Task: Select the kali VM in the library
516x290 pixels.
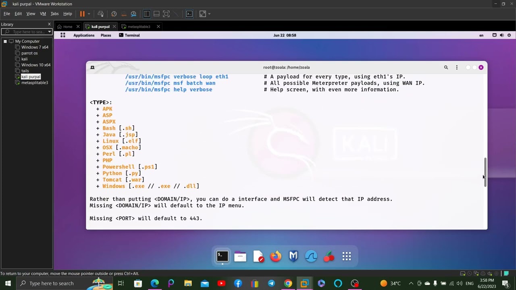Action: 24,59
